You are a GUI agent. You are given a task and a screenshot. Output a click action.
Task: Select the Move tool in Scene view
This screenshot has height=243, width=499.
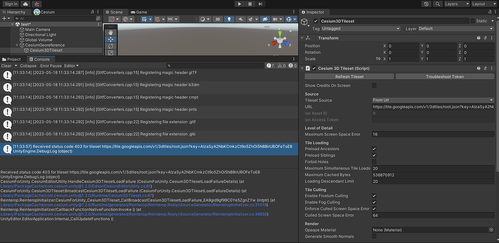click(x=110, y=39)
